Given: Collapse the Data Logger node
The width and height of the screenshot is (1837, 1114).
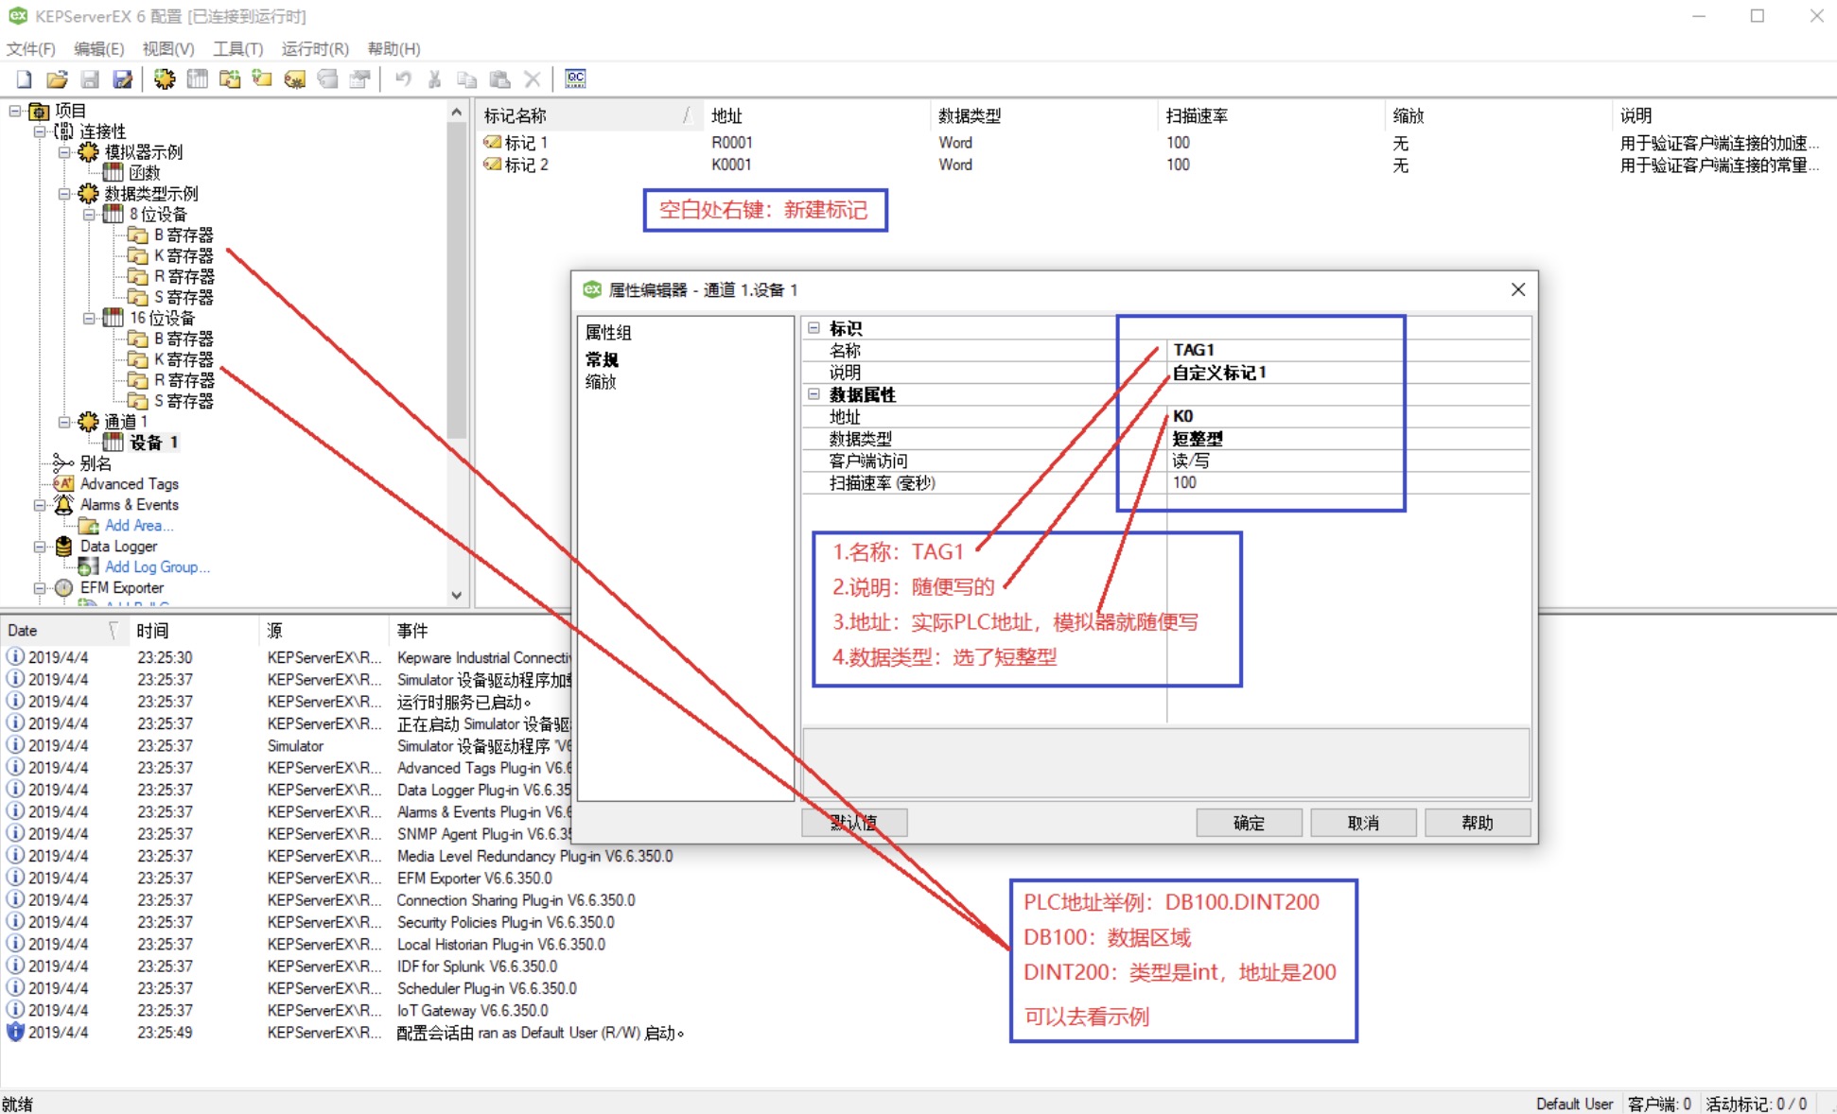Looking at the screenshot, I should click(x=40, y=547).
